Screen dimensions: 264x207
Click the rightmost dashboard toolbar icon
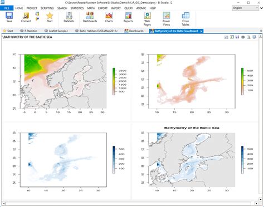pos(255,37)
